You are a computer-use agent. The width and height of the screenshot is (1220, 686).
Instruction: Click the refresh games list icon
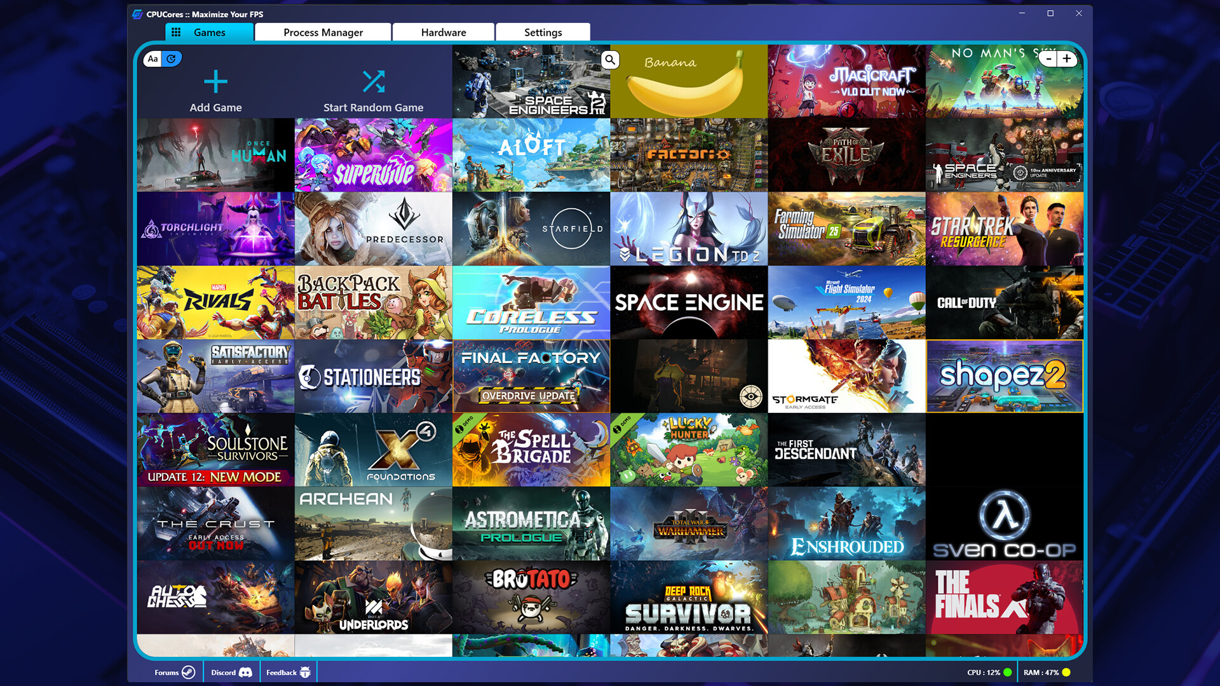point(170,58)
